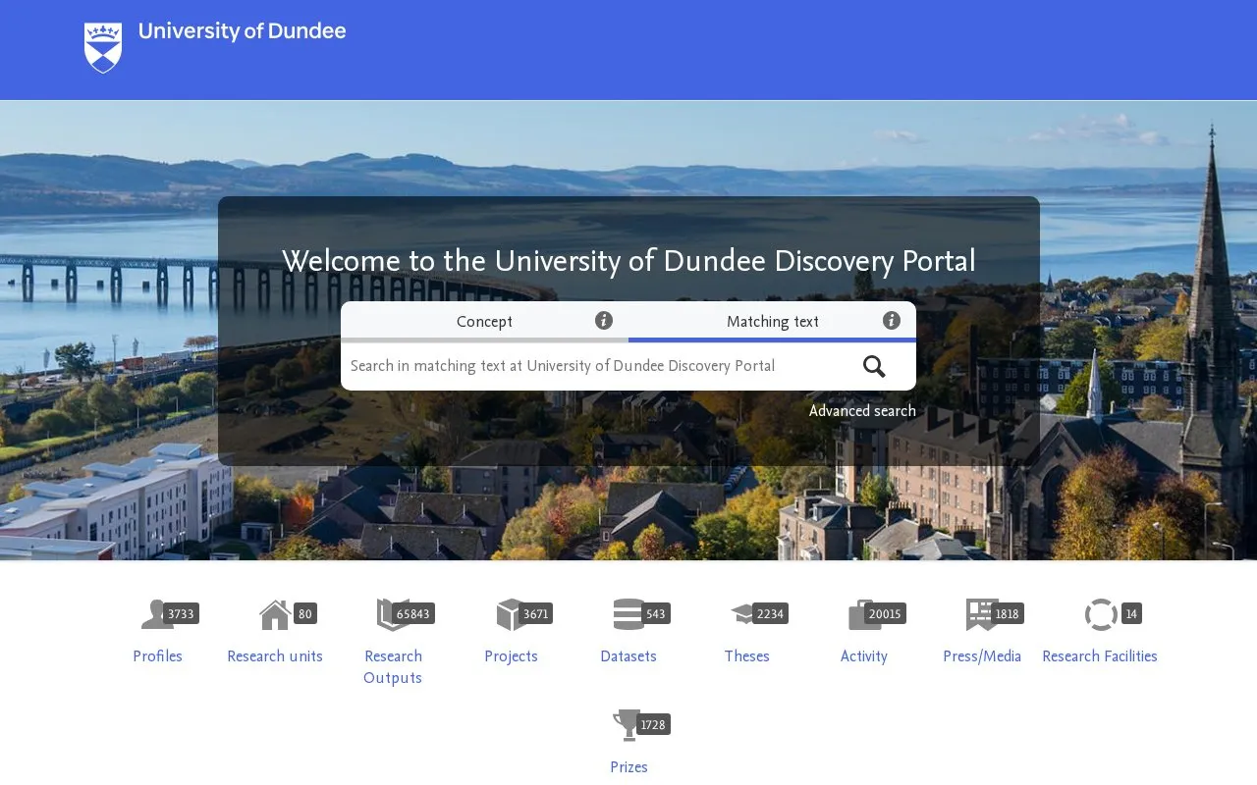Screen dimensions: 1257x785
Task: Click the 65843 Research Outputs count badge
Action: (x=412, y=614)
